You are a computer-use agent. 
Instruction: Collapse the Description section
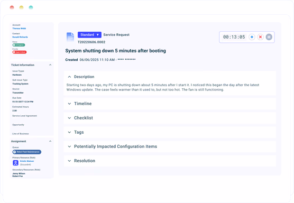click(x=69, y=77)
